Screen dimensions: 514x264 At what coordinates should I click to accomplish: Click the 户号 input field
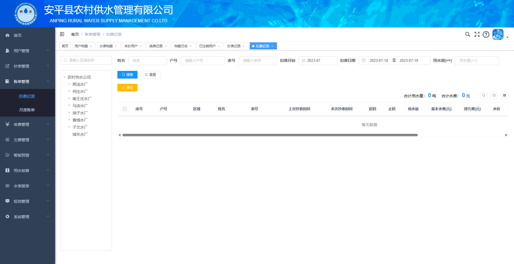(203, 61)
